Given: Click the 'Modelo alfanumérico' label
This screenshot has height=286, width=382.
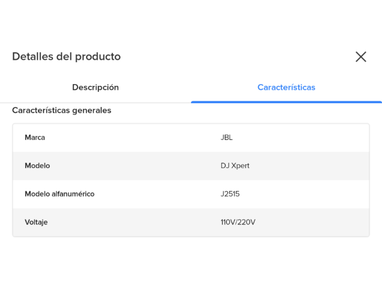Looking at the screenshot, I should point(59,194).
